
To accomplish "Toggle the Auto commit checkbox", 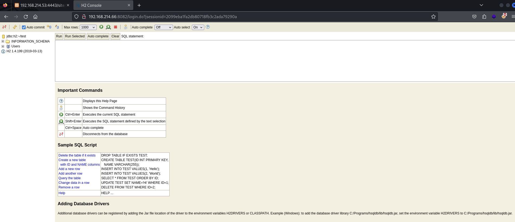I will coord(24,27).
